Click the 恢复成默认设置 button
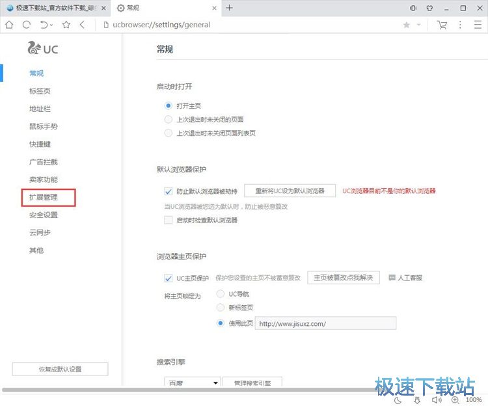Image resolution: width=488 pixels, height=406 pixels. [60, 370]
